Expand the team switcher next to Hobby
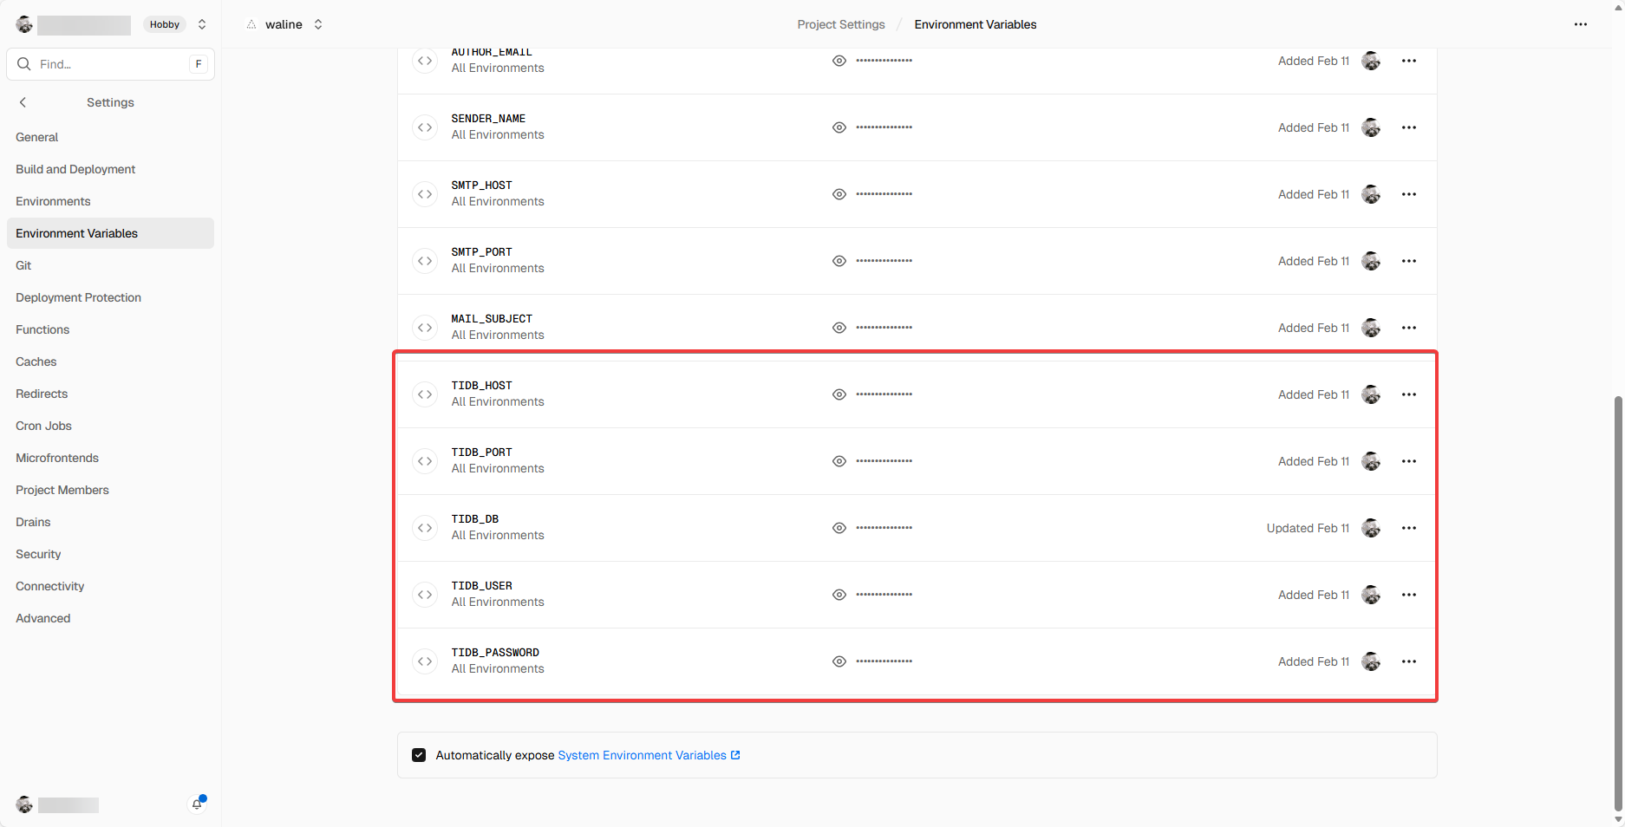Image resolution: width=1625 pixels, height=827 pixels. 202,24
